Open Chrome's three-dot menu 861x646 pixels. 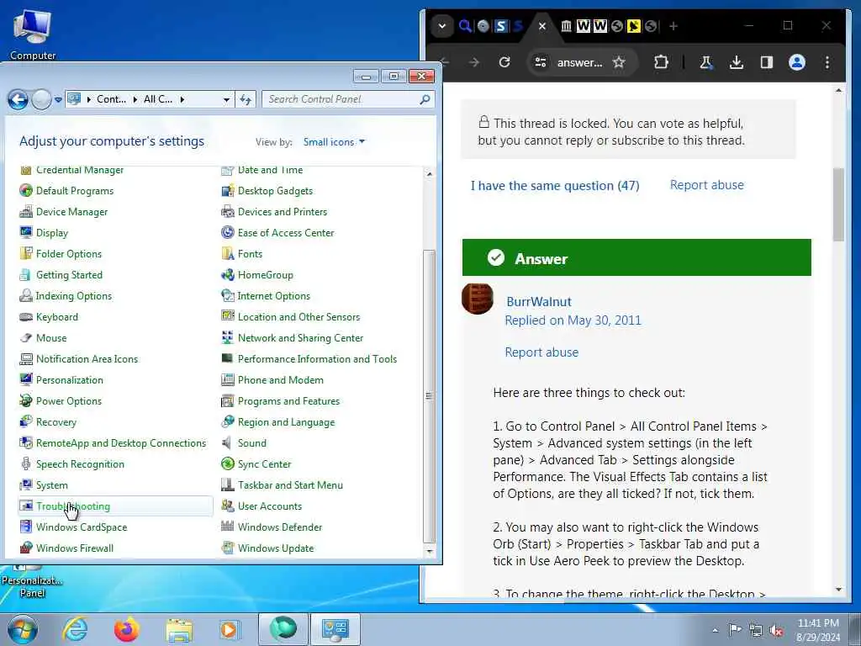(827, 62)
